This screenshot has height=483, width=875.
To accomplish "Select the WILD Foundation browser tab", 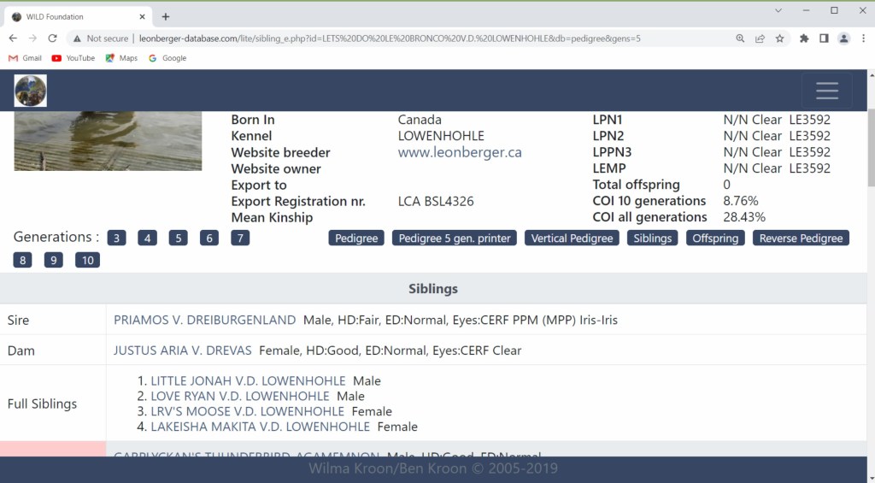I will pos(78,17).
